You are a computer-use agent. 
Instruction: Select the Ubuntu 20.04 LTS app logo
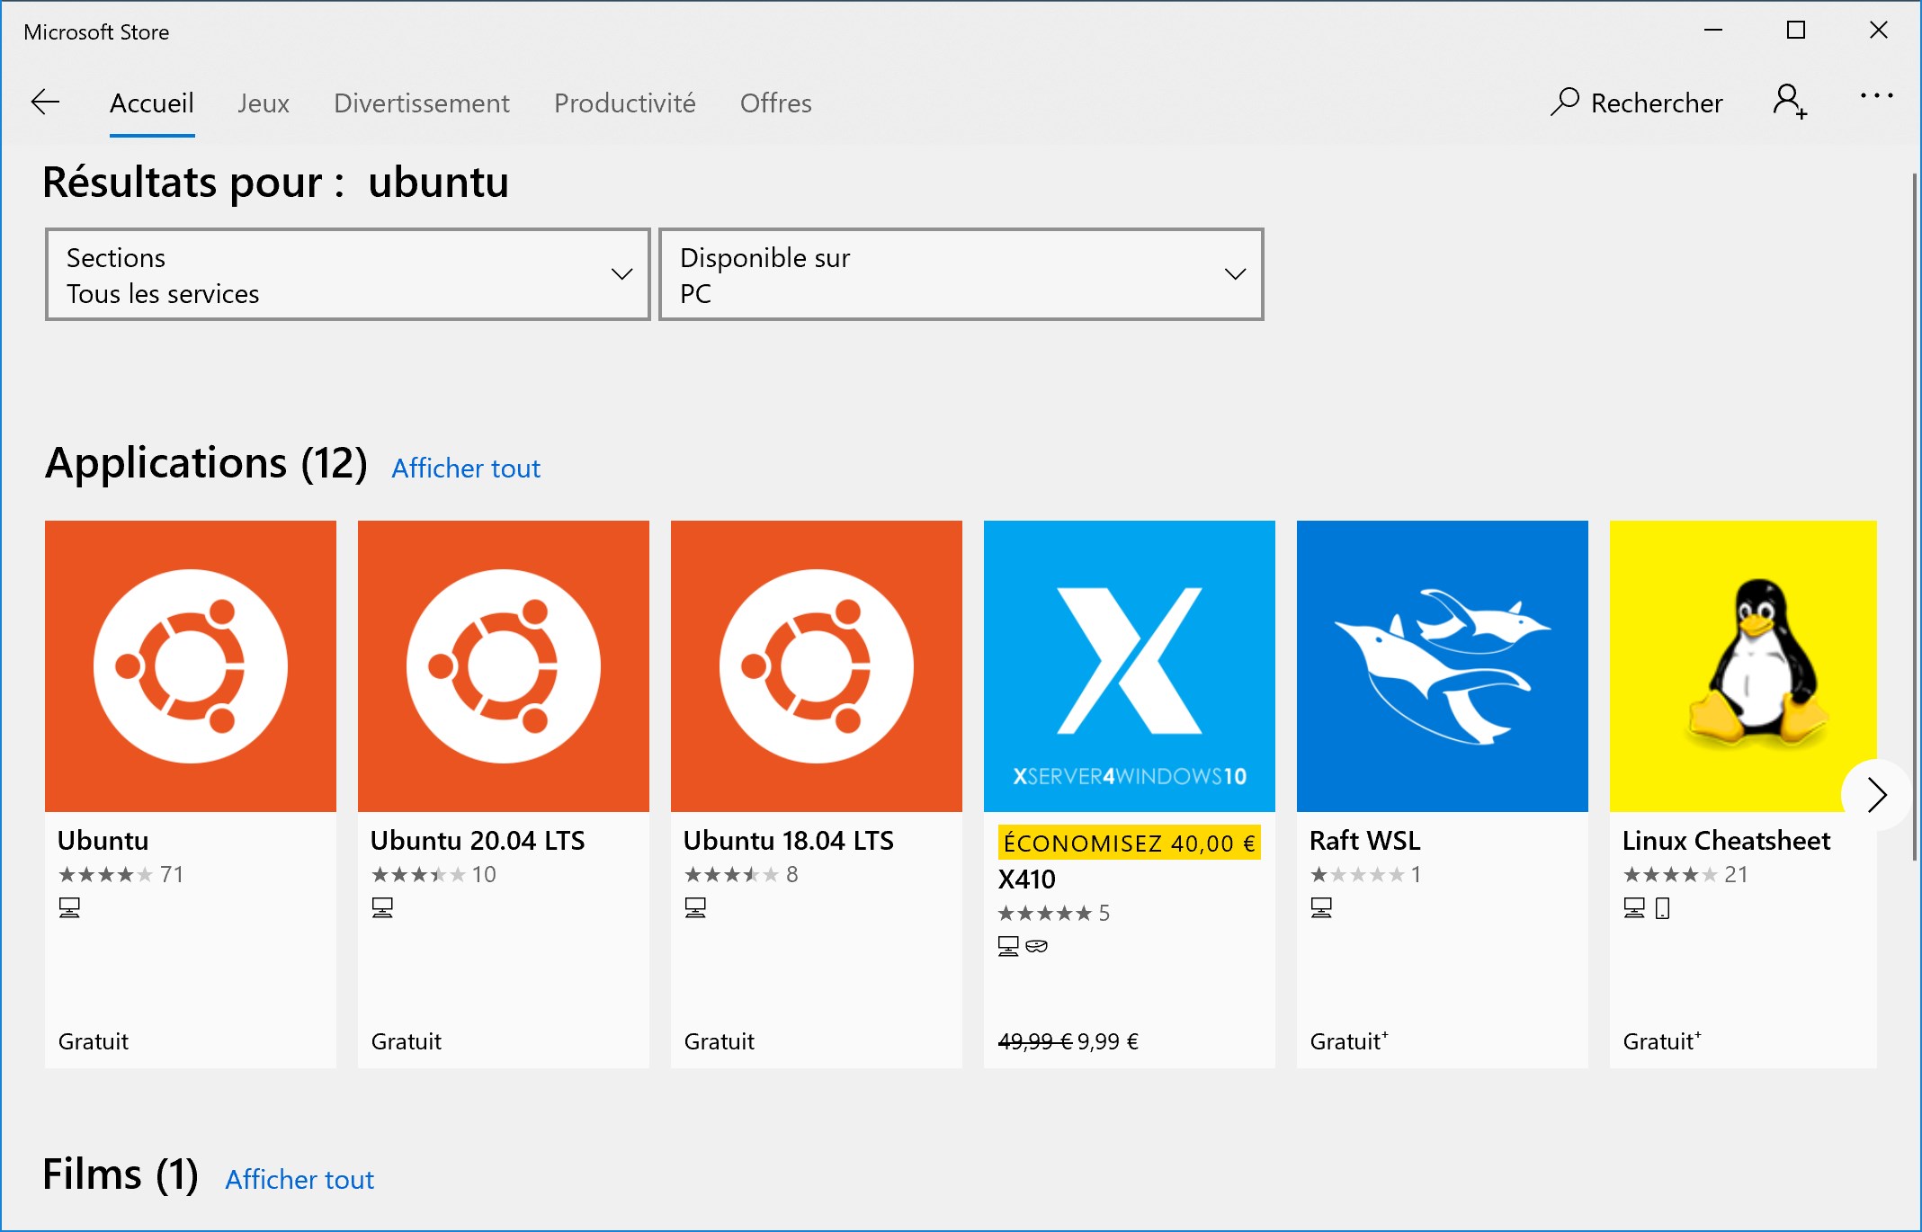[x=504, y=666]
